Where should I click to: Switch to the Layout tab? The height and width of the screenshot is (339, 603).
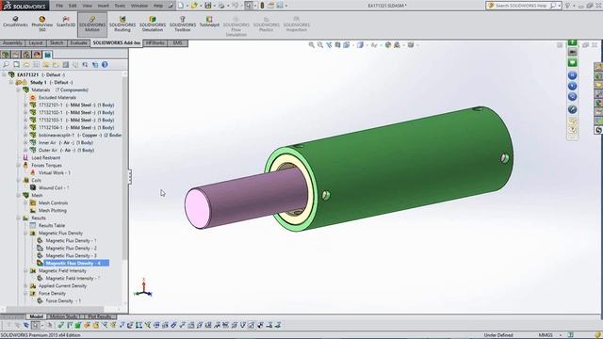(x=36, y=43)
